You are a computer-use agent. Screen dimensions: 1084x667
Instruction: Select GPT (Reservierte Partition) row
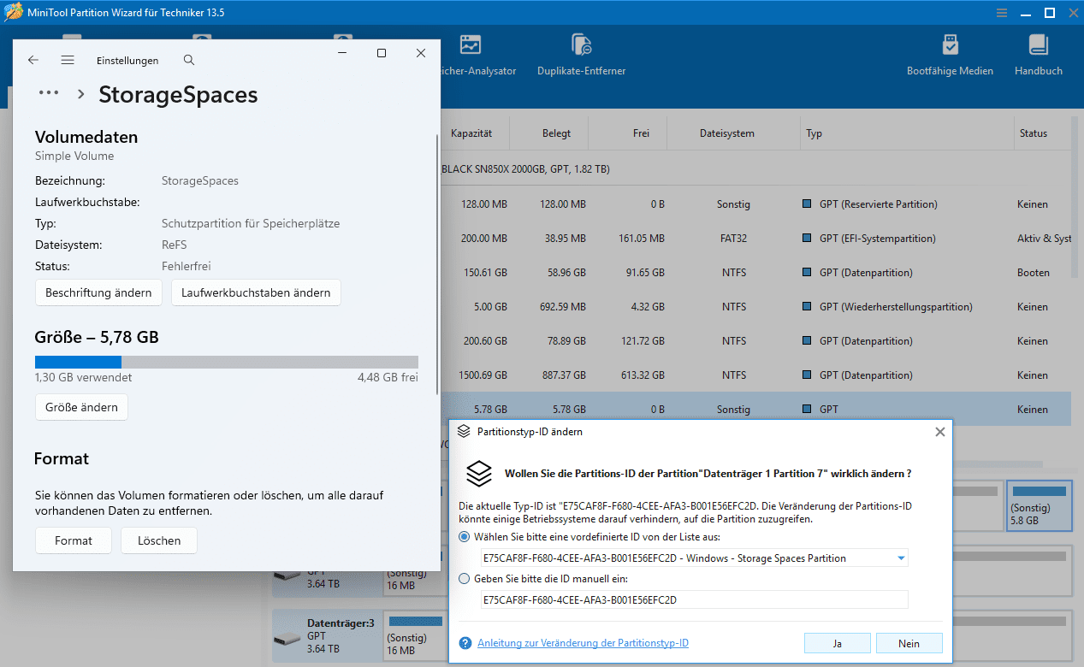756,204
